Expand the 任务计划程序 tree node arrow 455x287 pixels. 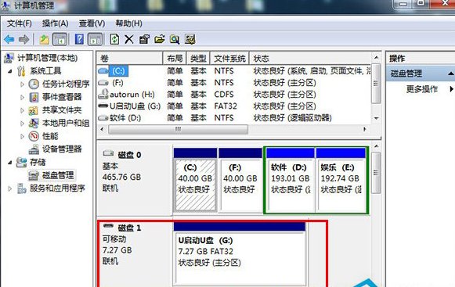point(23,84)
